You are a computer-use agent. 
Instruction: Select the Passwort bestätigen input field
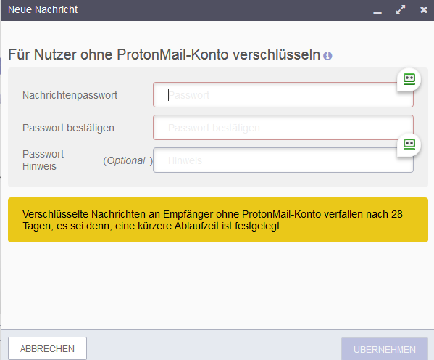[283, 128]
